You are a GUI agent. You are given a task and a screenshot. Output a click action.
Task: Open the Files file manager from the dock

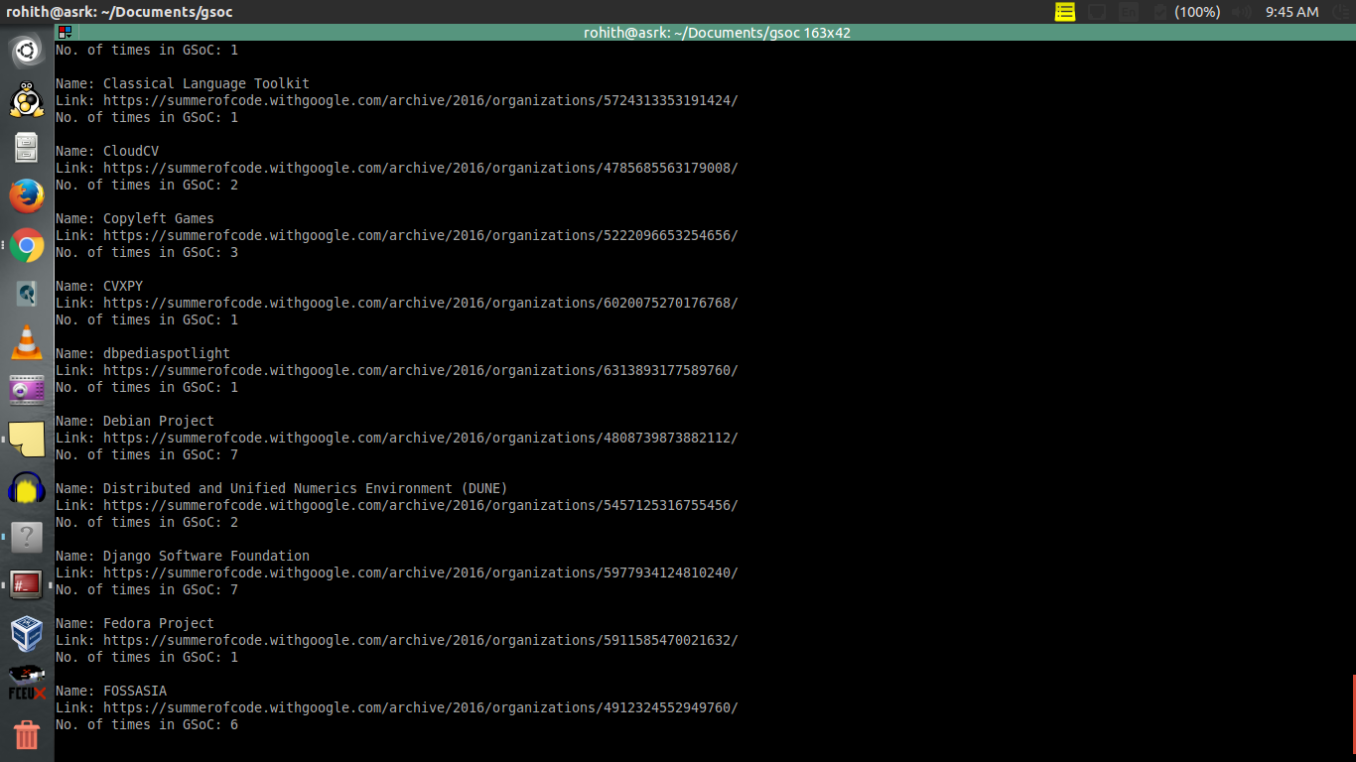(27, 148)
